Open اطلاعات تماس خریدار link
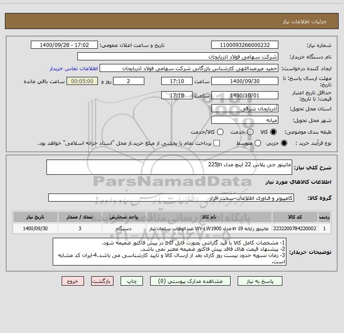Viewport: 344px width, 333px height. pos(74,68)
